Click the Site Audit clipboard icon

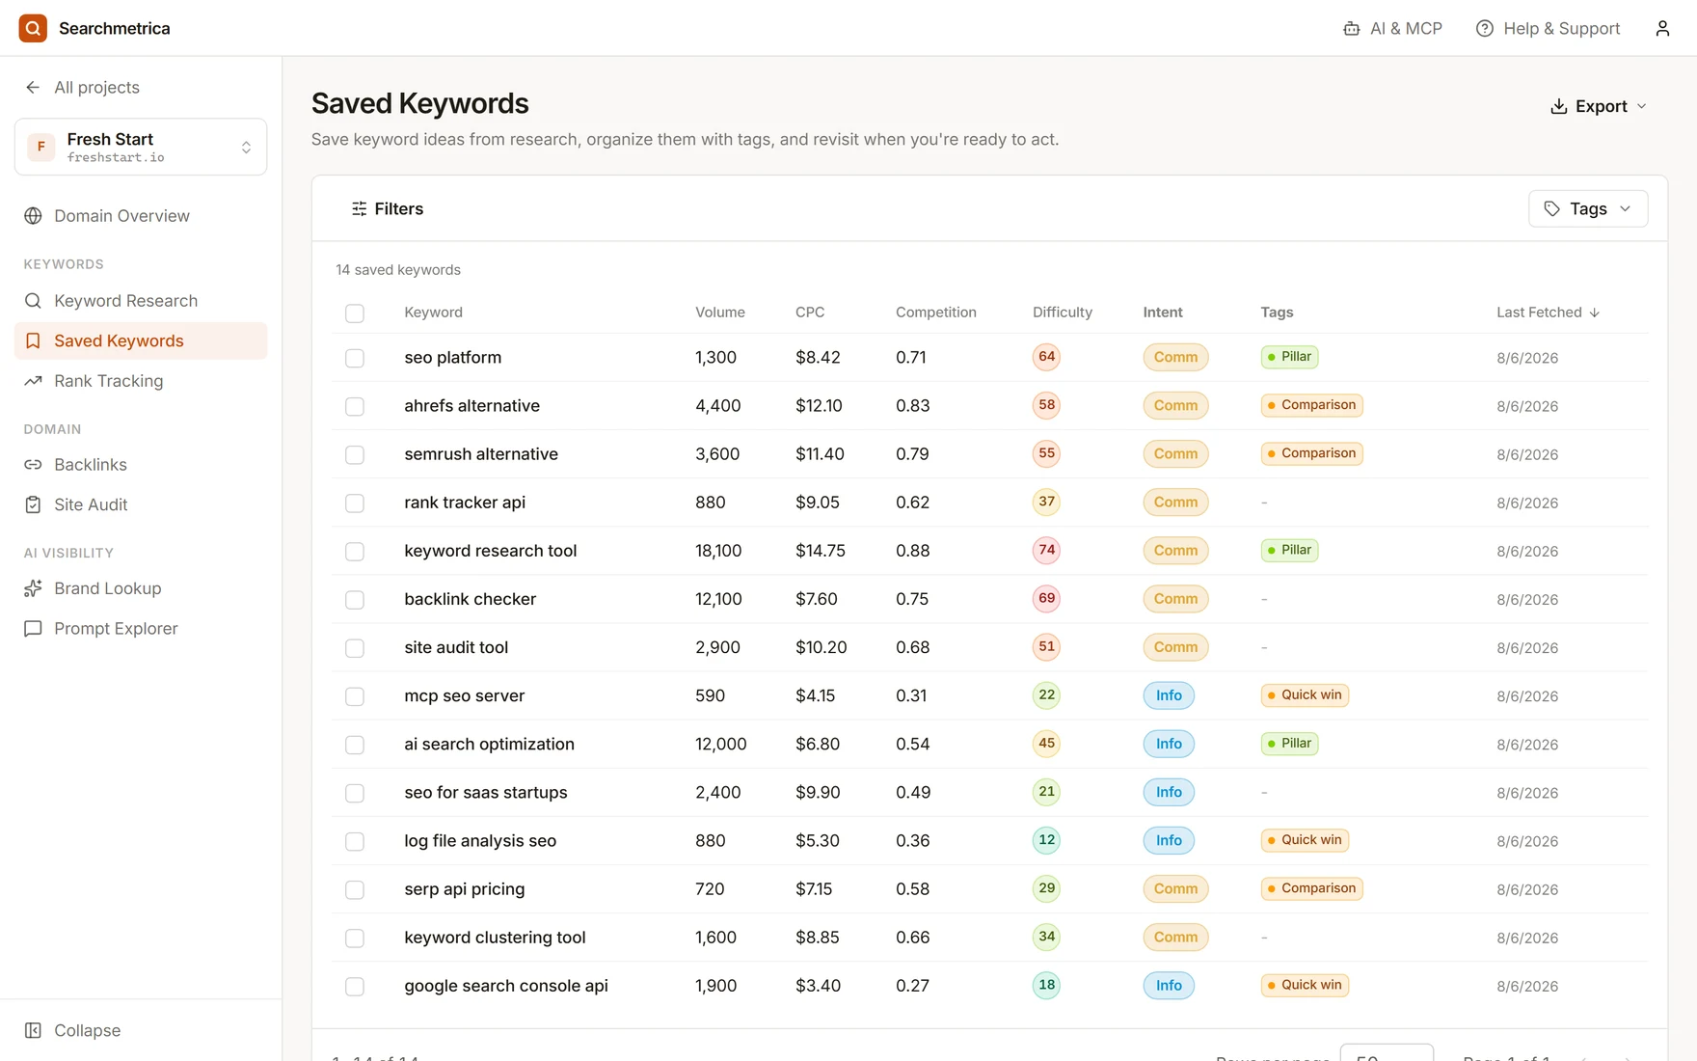33,504
